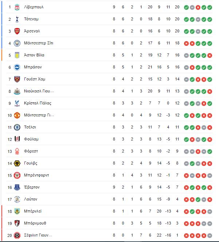The image size is (219, 242).
Task: Select the Λούτον team name
Action: [31, 199]
